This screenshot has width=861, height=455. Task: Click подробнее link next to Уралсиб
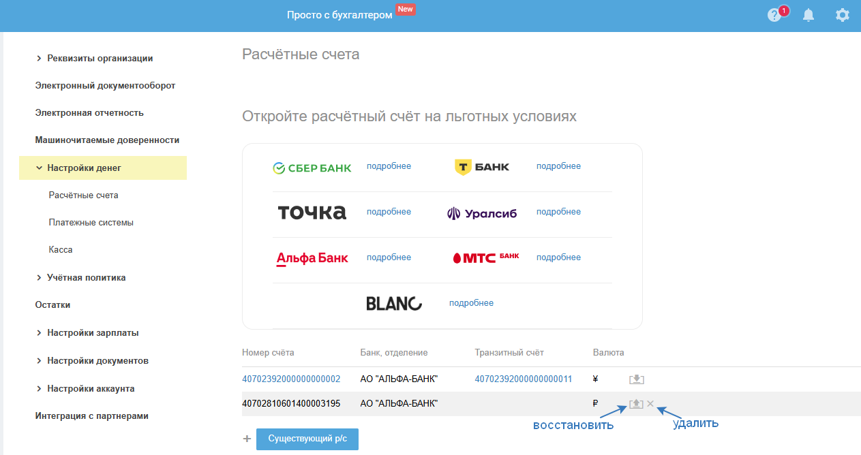click(558, 212)
